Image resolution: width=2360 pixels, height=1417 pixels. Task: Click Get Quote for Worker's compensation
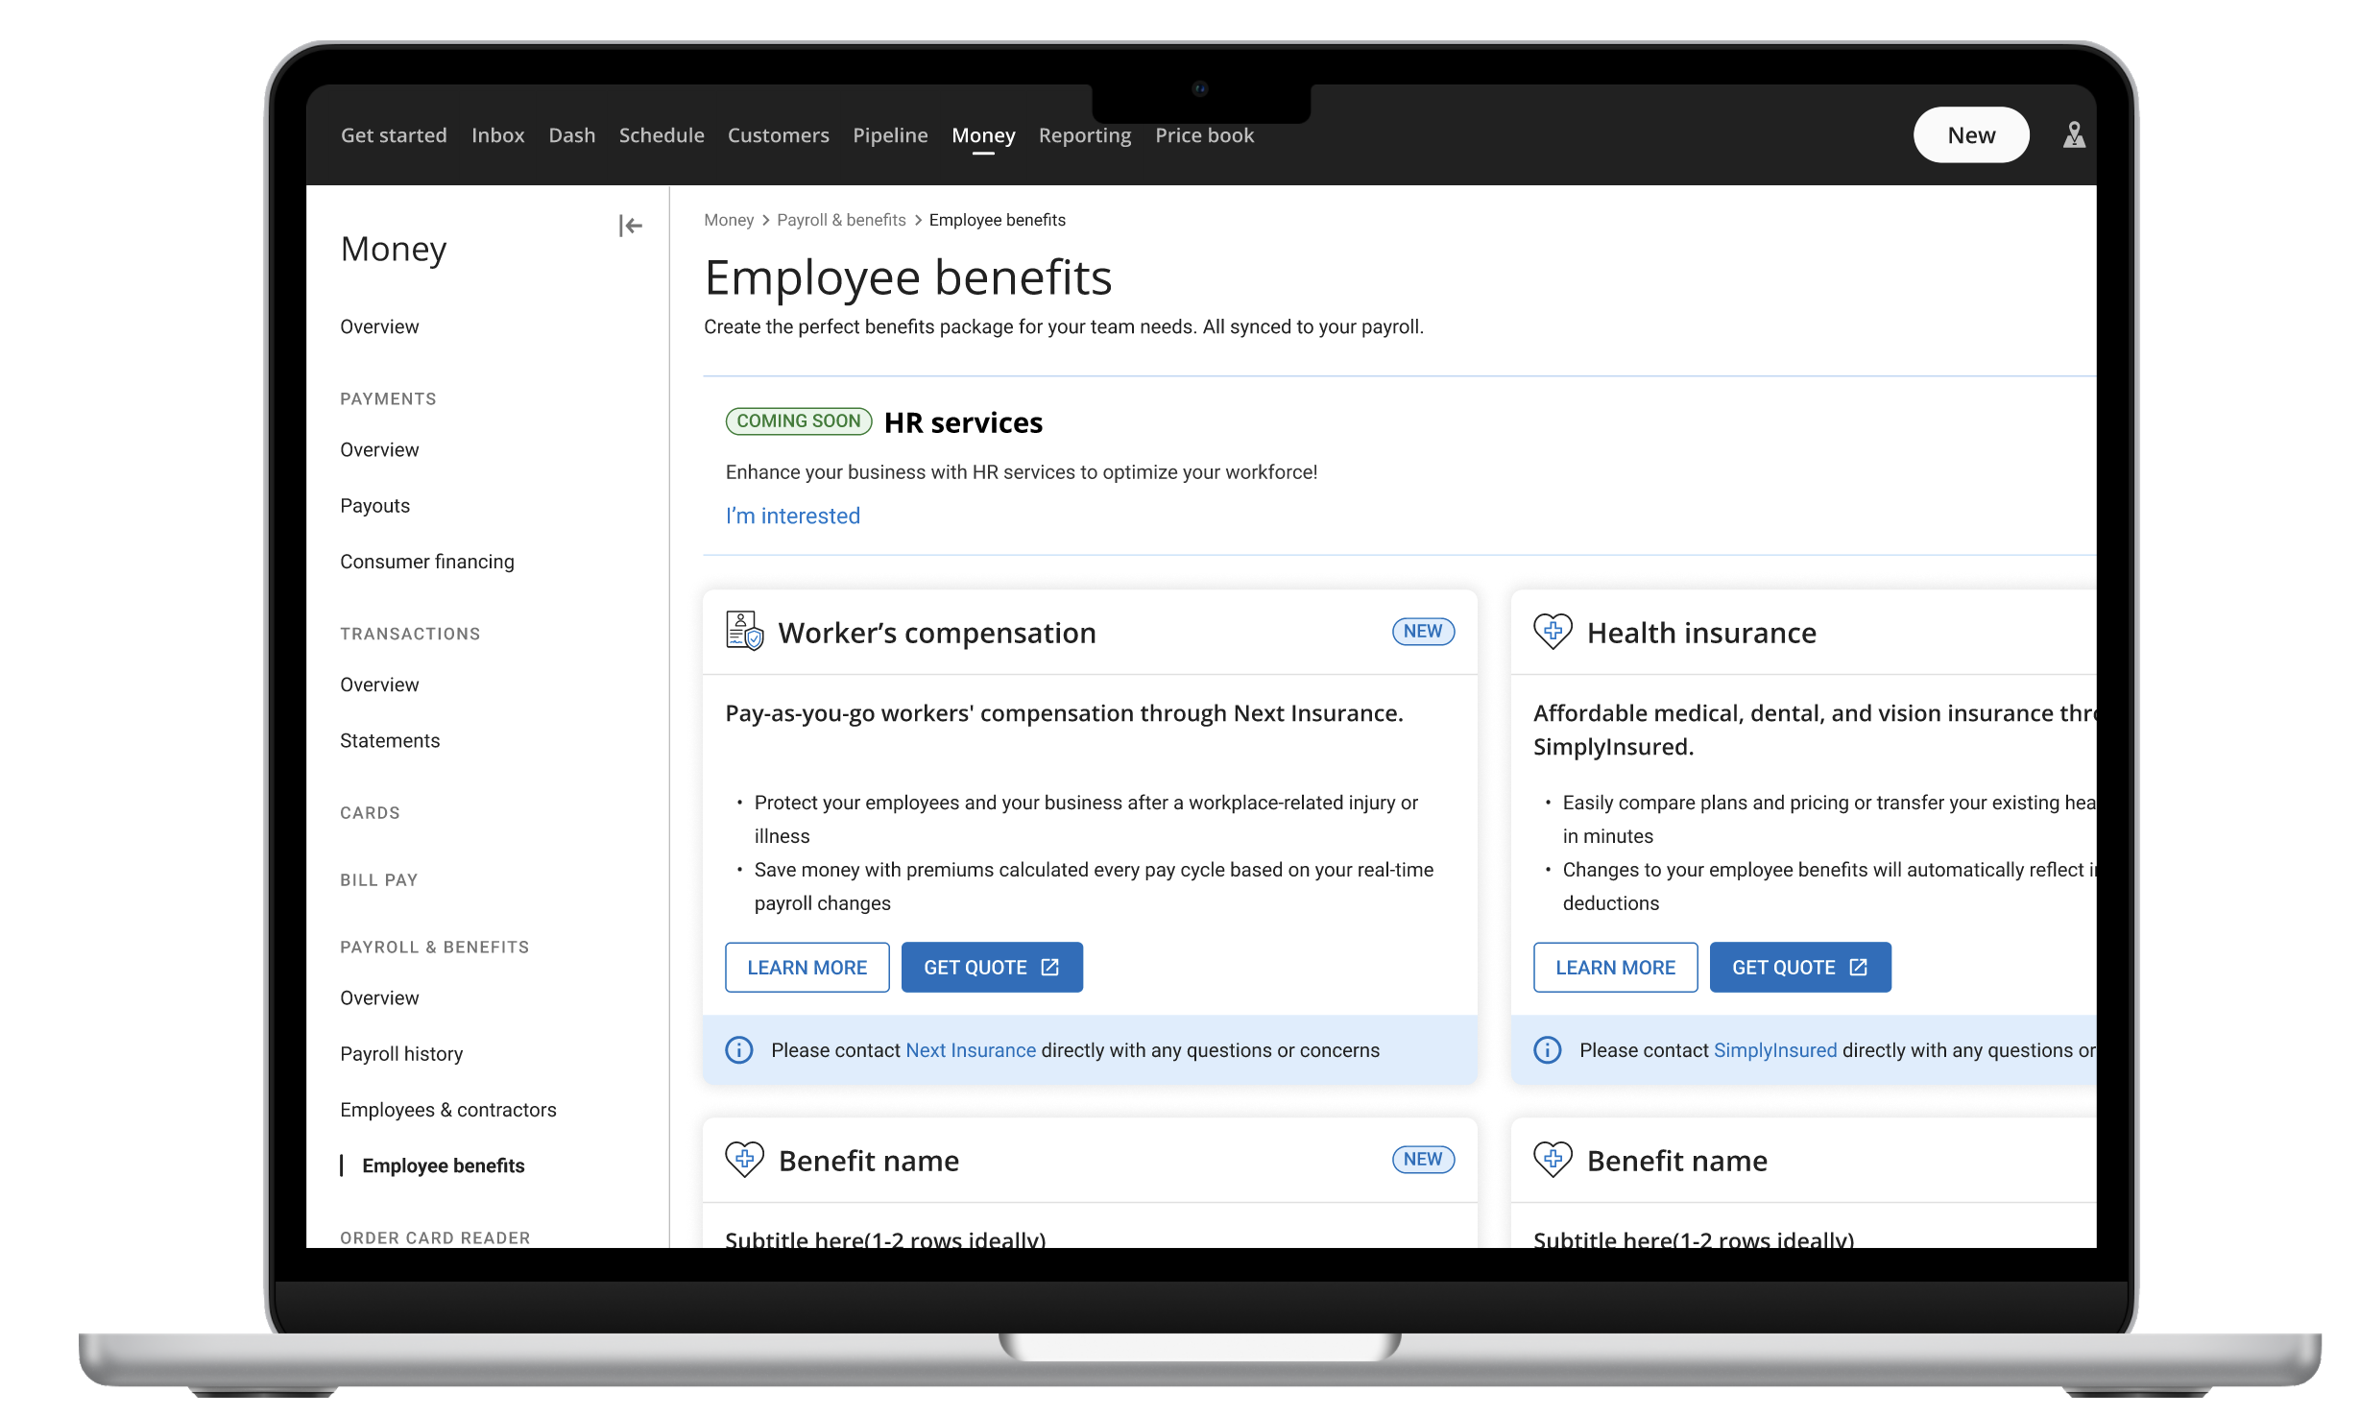991,968
